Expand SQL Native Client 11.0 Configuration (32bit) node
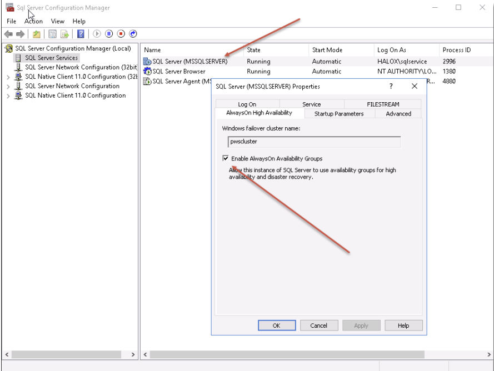 coord(8,77)
